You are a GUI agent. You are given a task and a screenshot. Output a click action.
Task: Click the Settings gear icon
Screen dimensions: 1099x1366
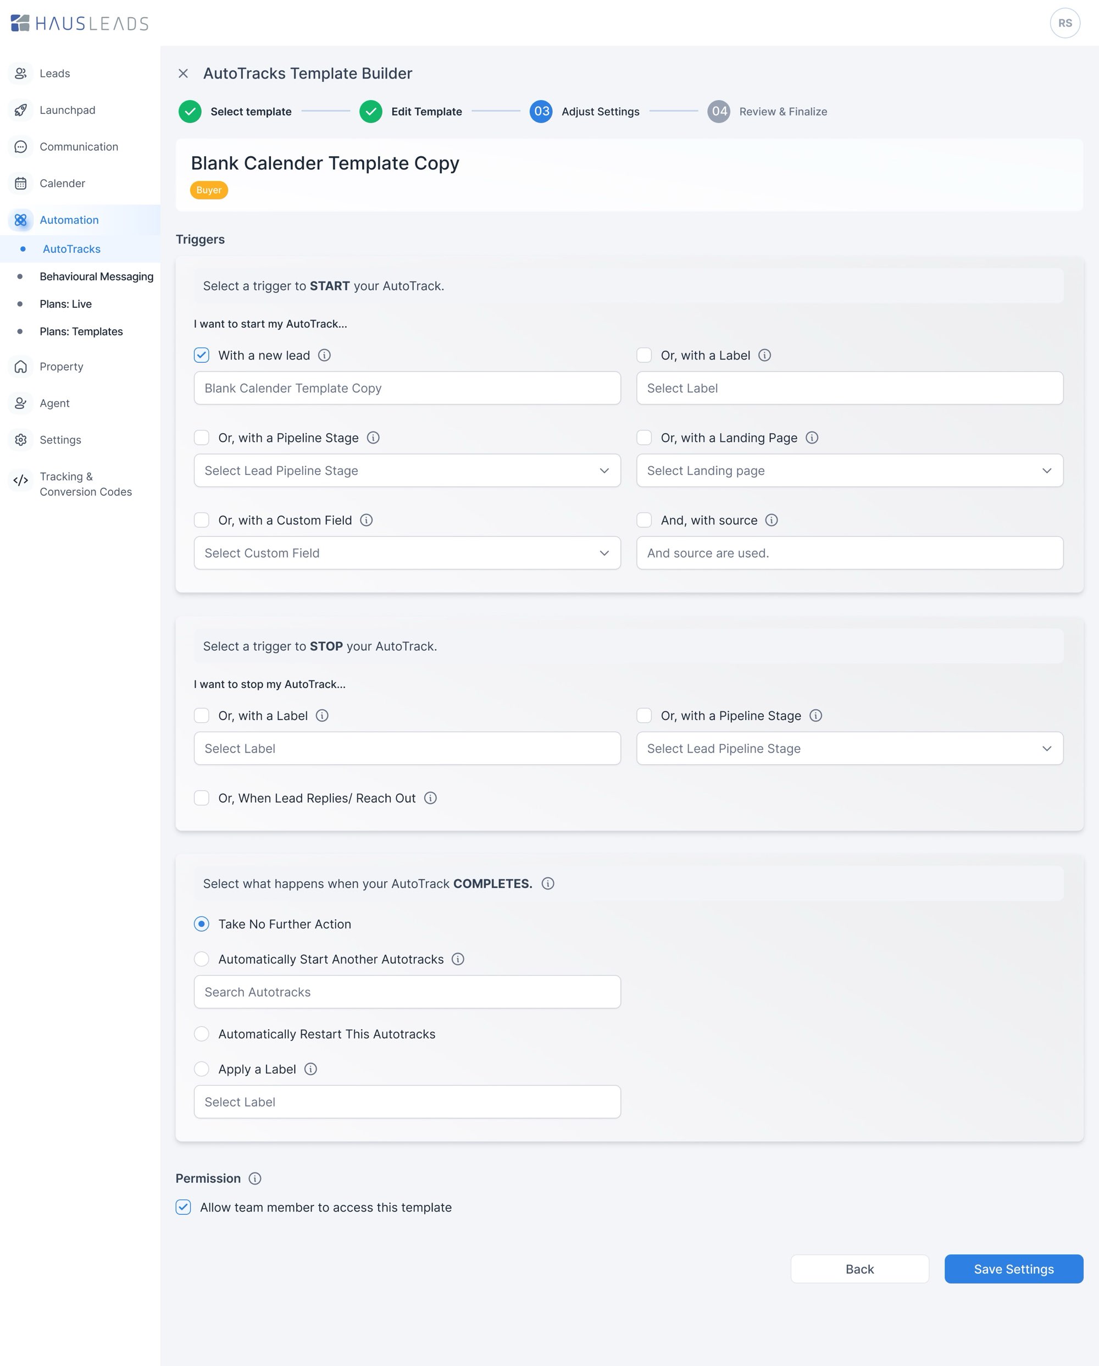pyautogui.click(x=20, y=440)
